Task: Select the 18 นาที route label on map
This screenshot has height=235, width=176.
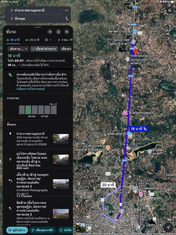Action: click(139, 129)
